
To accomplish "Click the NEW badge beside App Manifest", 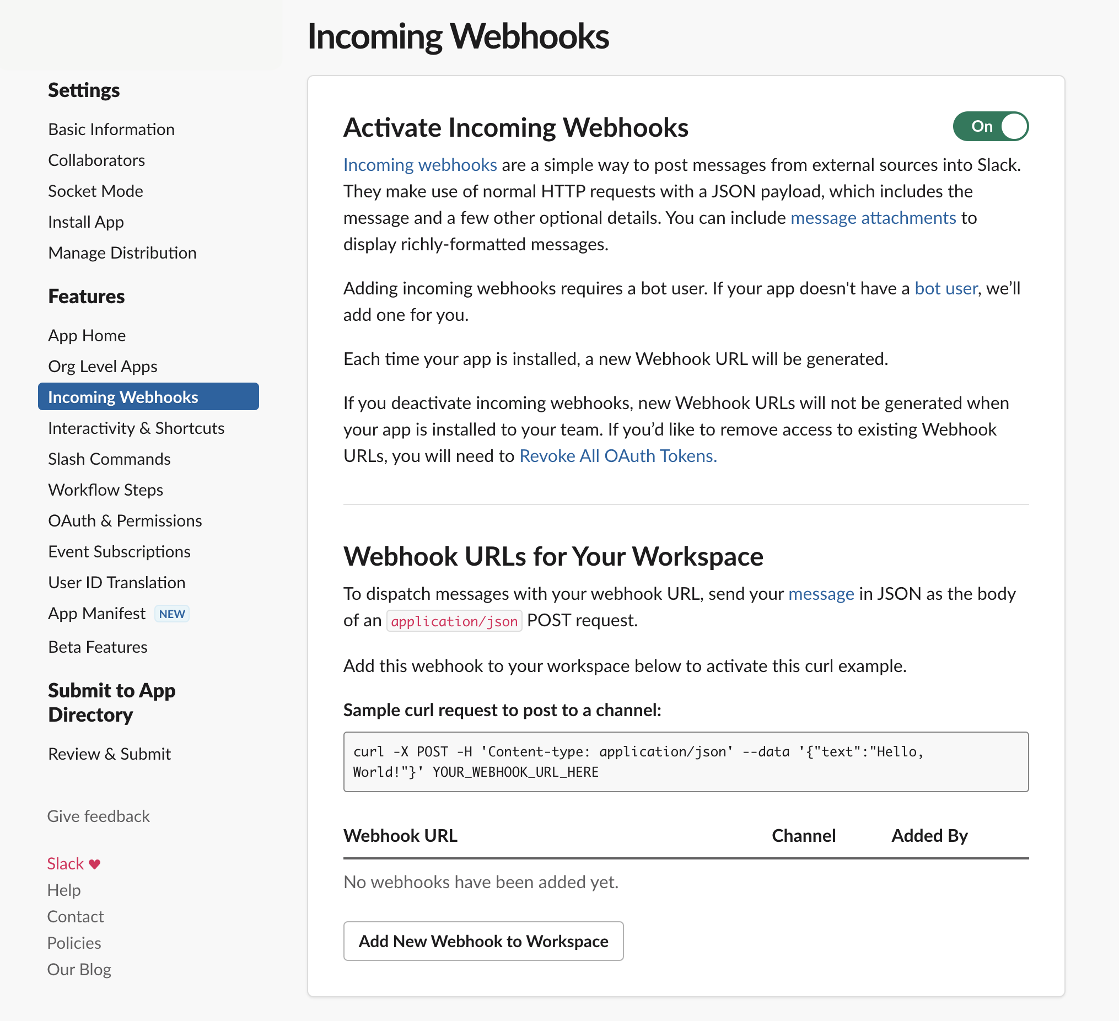I will pyautogui.click(x=172, y=614).
